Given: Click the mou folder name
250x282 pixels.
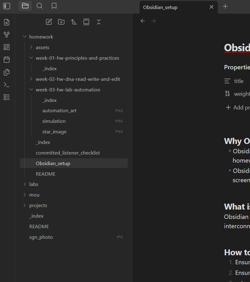Looking at the screenshot, I should [x=34, y=195].
